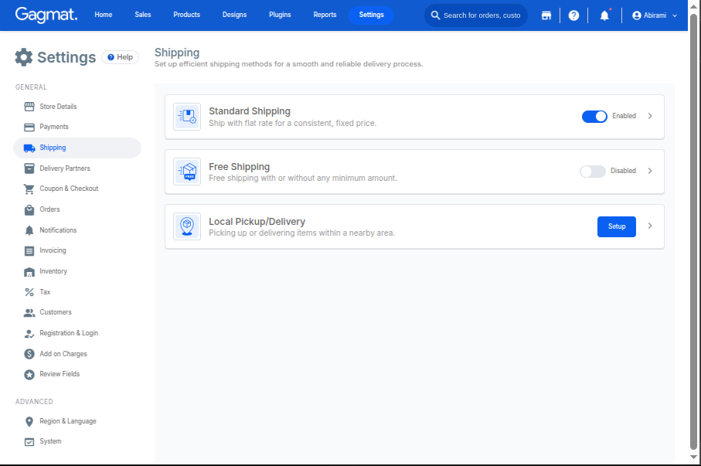Click the Store Details shop icon
The image size is (701, 466).
coord(29,107)
